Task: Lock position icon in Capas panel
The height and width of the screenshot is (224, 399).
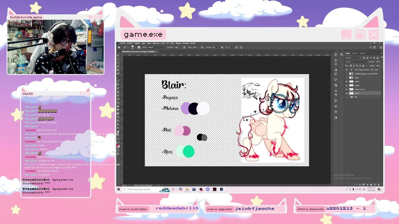Action: coord(357,66)
